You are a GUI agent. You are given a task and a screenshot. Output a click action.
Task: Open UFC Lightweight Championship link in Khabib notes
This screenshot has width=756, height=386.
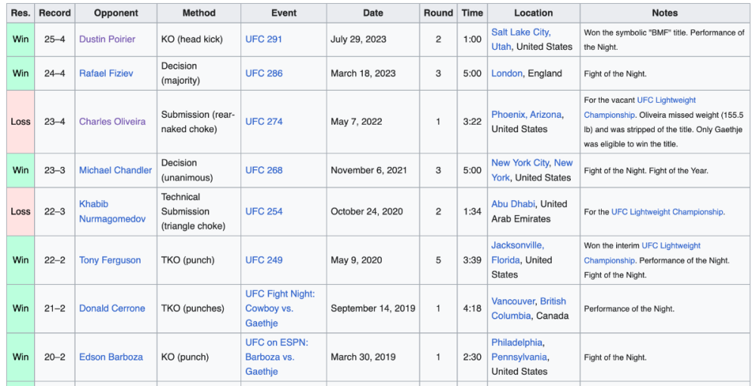(668, 212)
